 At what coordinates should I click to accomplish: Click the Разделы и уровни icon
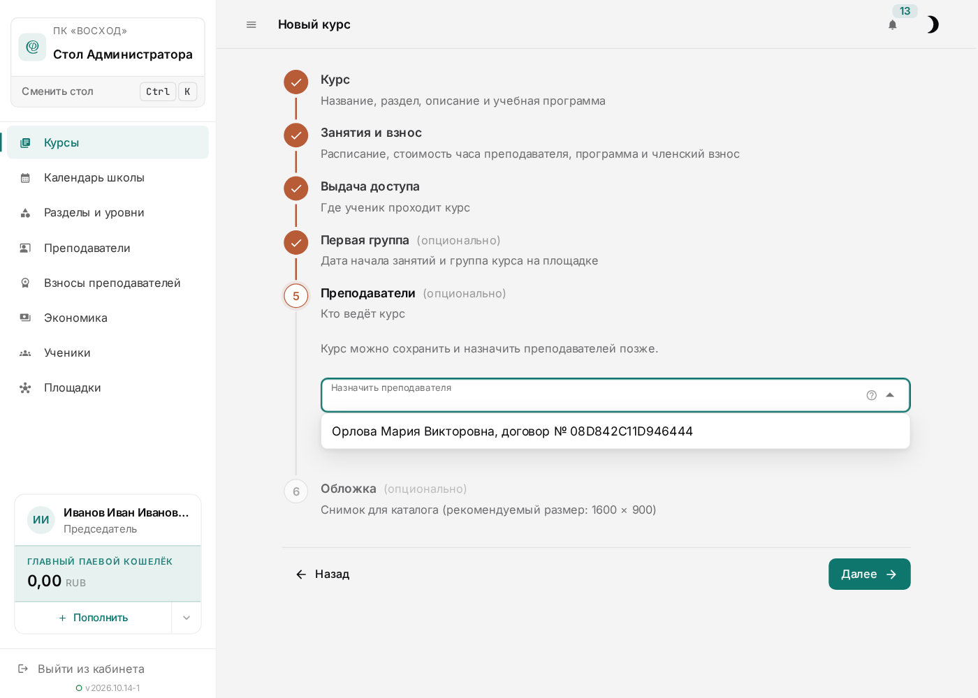25,212
